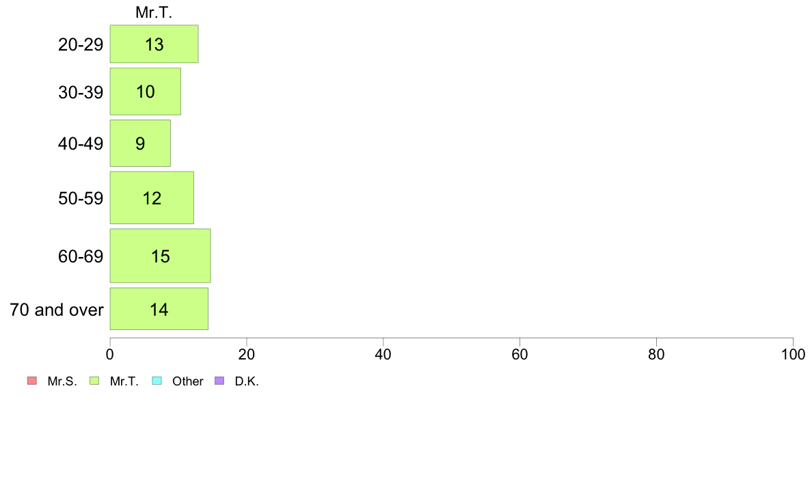Select the 30-39 bar showing 10
Viewport: 812px width, 503px height.
pyautogui.click(x=146, y=92)
